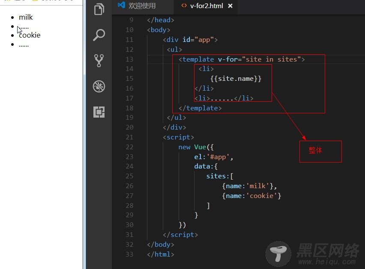The width and height of the screenshot is (365, 269).
Task: Click the cookie list item in browser
Action: click(x=30, y=35)
